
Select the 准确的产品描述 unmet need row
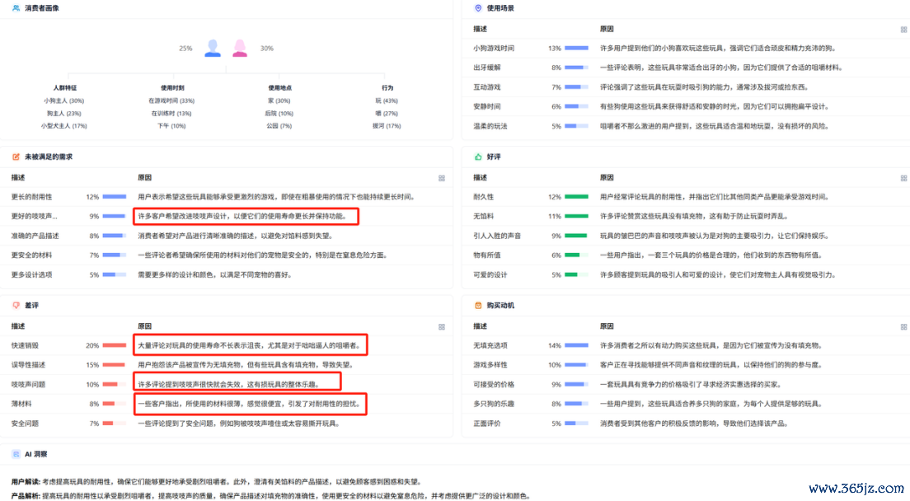(x=227, y=236)
